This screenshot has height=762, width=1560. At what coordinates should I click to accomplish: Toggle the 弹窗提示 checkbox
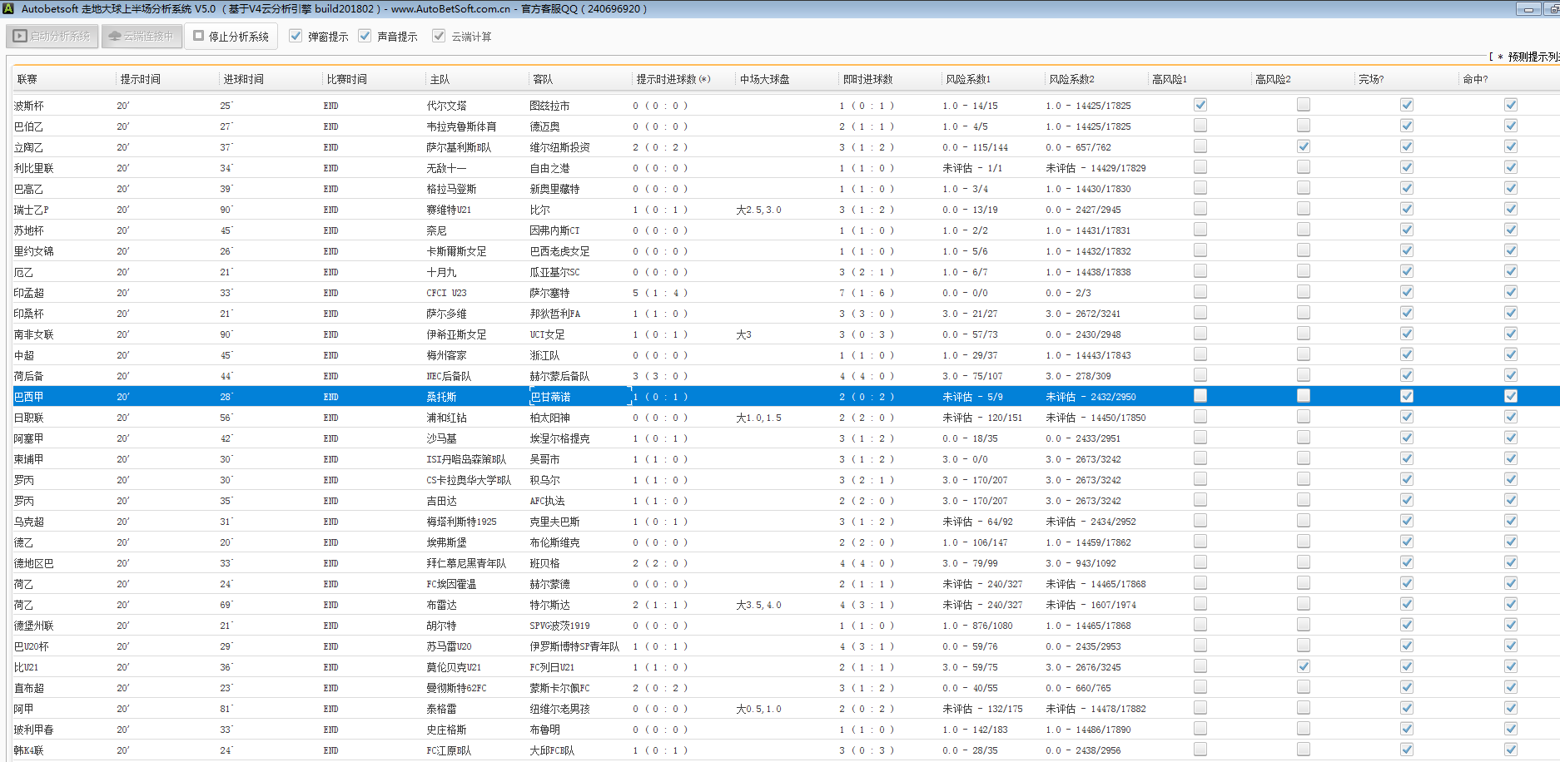point(296,36)
